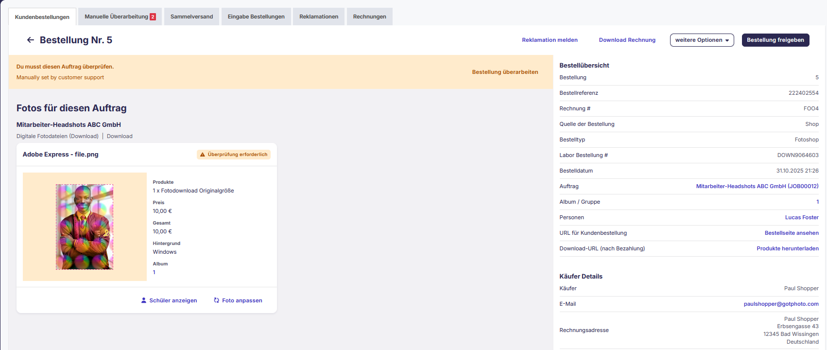Click Bestellung überarbeiten in the warning banner
Image resolution: width=827 pixels, height=350 pixels.
(505, 72)
